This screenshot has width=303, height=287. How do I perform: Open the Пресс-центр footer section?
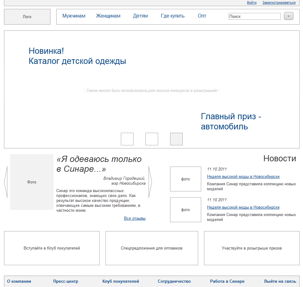point(66,281)
